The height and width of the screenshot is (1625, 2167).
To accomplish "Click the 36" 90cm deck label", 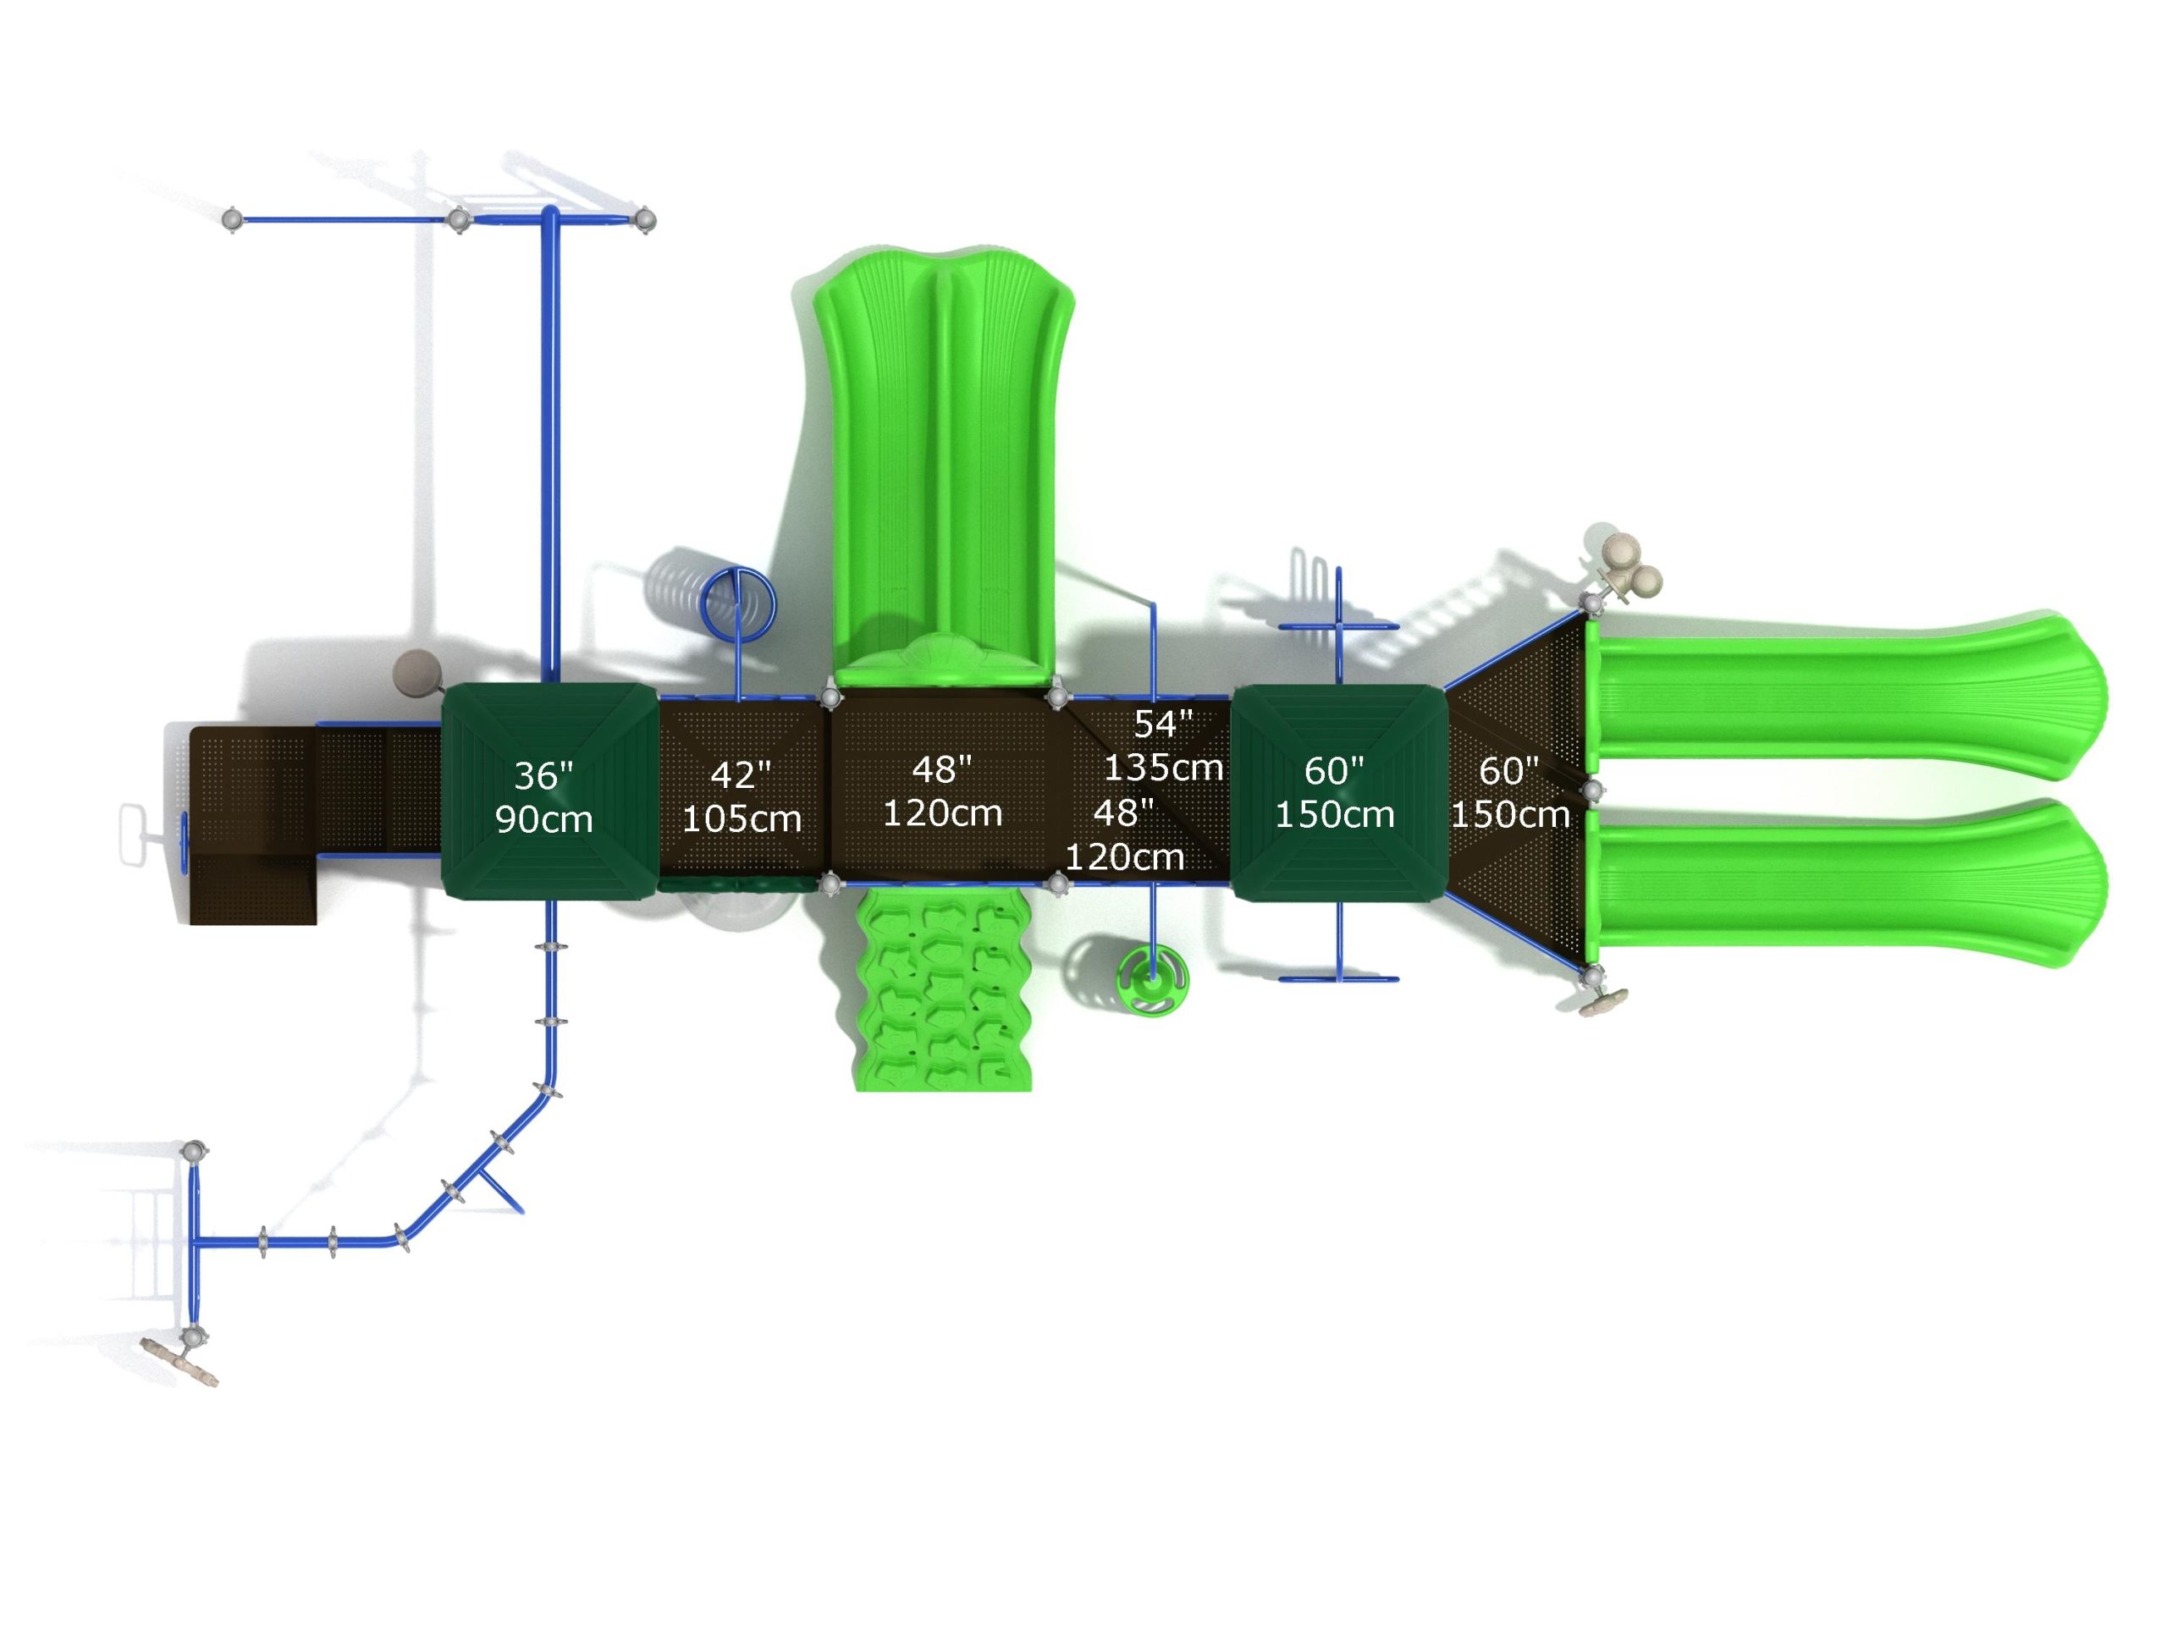I will 543,797.
